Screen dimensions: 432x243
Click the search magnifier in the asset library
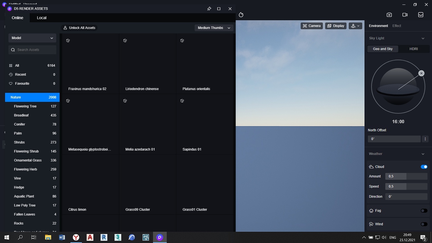[13, 49]
